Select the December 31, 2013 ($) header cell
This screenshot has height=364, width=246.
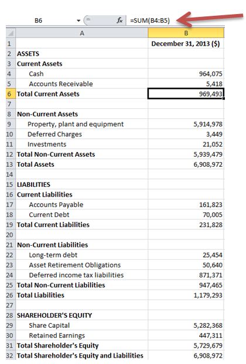pos(186,43)
